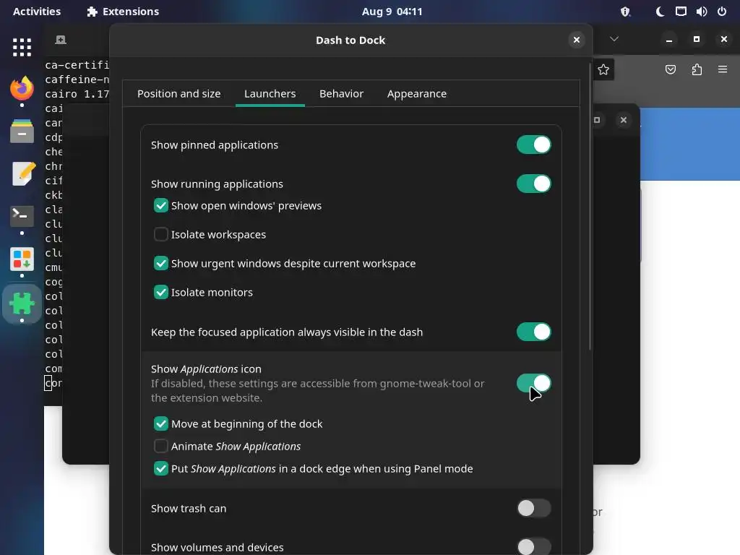Open the Extensions app menu in top bar

click(x=123, y=12)
